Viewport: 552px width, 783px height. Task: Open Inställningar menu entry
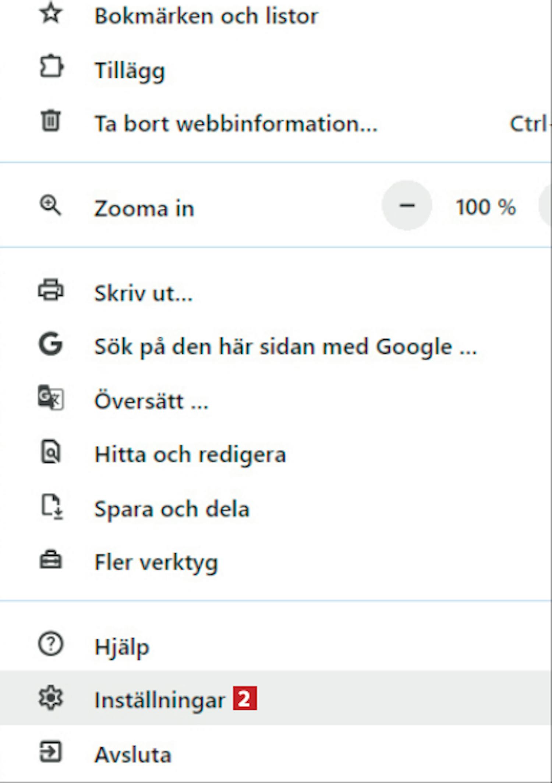click(x=159, y=700)
